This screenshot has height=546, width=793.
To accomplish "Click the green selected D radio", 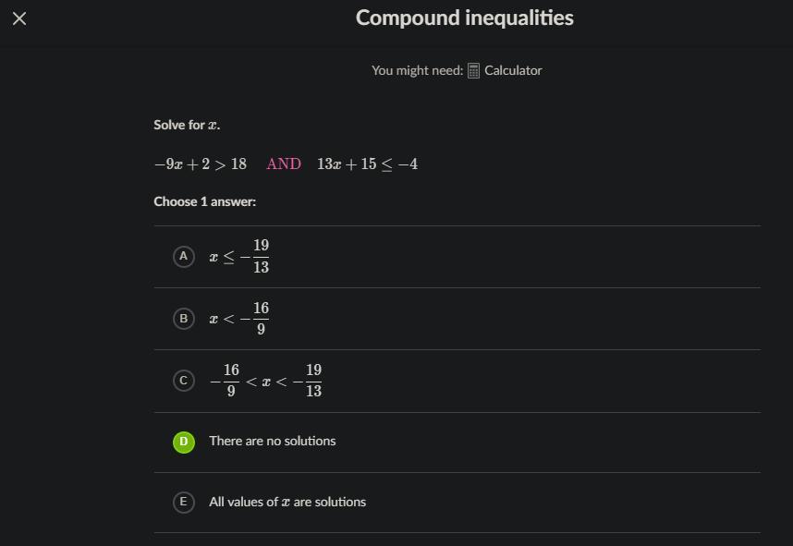I will click(183, 442).
